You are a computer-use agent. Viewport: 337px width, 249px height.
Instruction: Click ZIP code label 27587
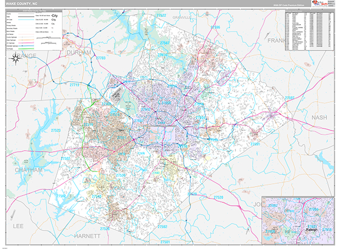tap(165, 43)
